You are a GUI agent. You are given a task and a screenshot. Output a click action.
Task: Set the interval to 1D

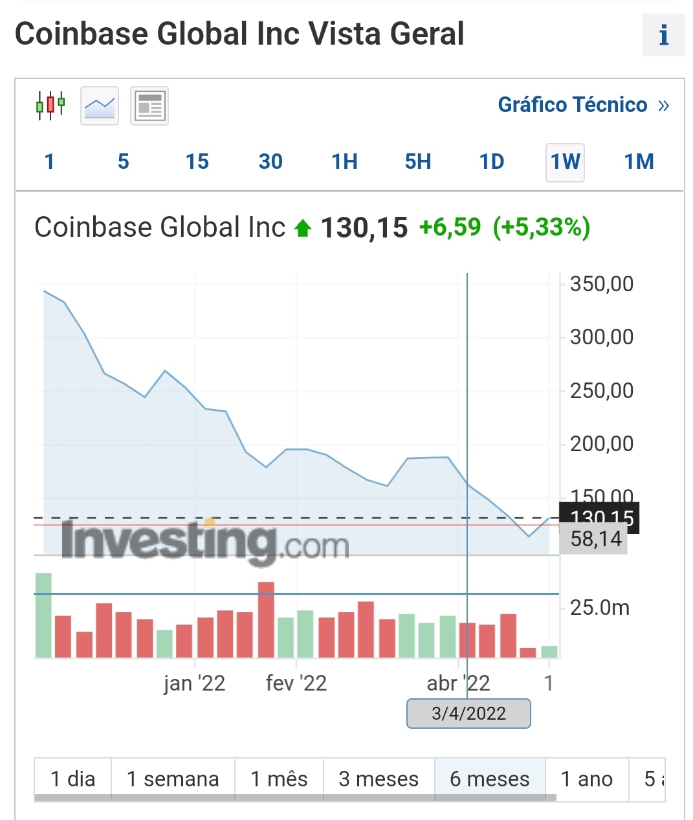point(492,162)
